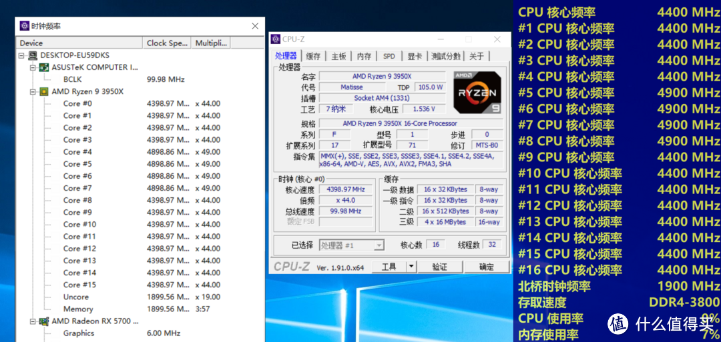Image resolution: width=721 pixels, height=342 pixels.
Task: Switch to the 显卡 tab
Action: click(415, 56)
